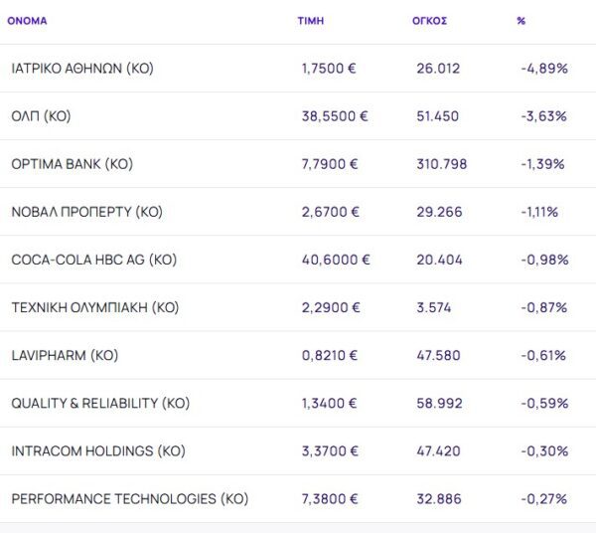Select LAVIPHARM (ΚΟ) stock name
Screen dimensions: 596x533
65,355
